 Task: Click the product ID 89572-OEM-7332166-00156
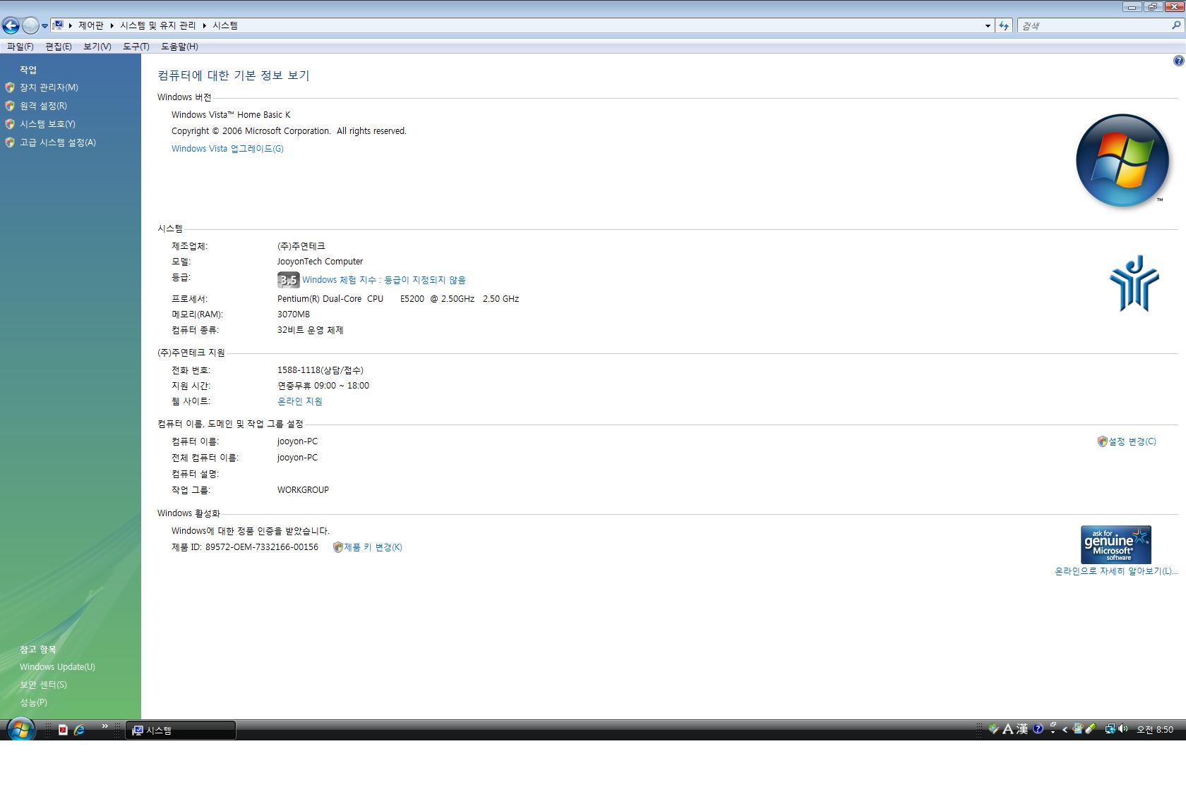[262, 547]
